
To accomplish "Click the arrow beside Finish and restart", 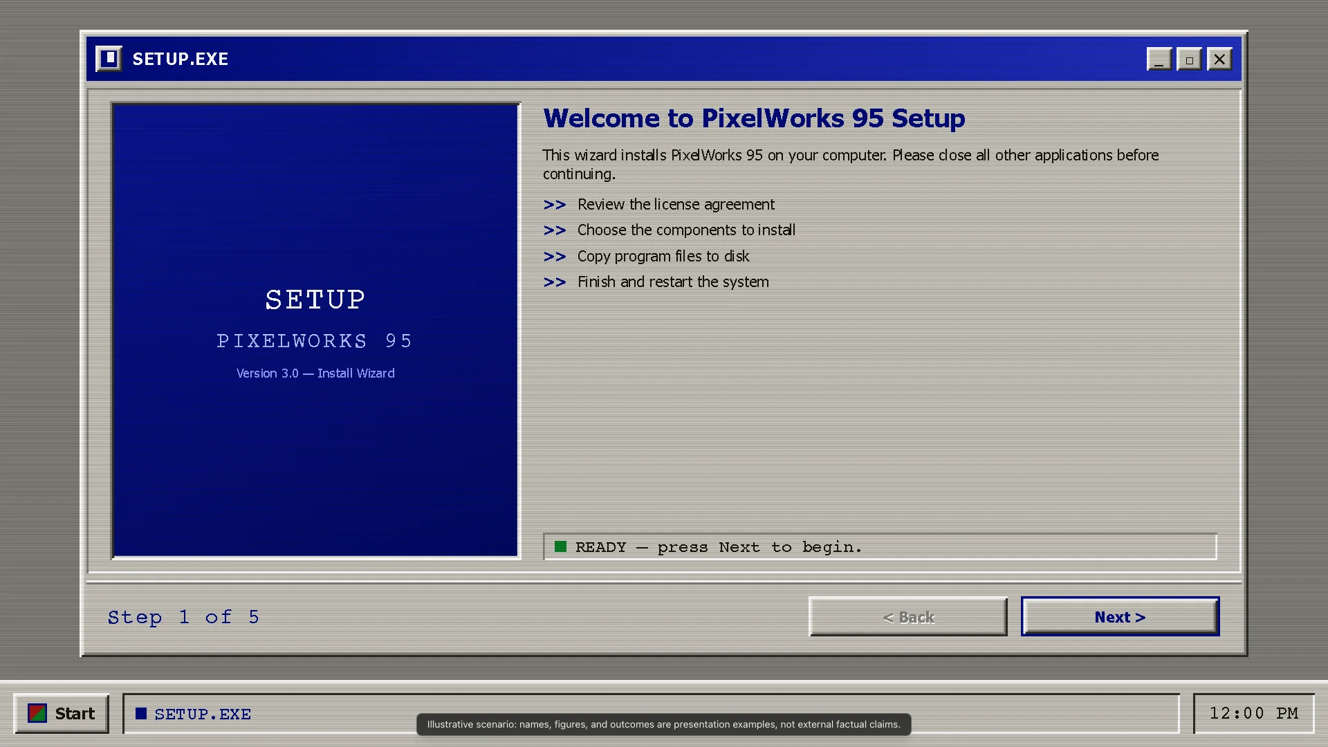I will [x=555, y=282].
